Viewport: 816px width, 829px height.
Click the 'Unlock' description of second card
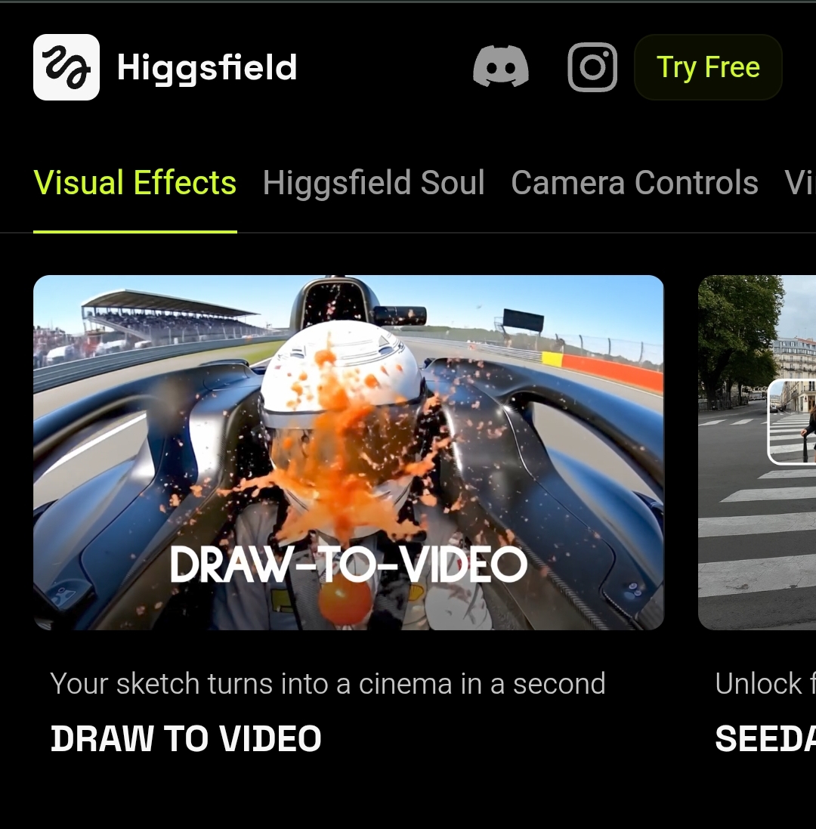tap(765, 684)
